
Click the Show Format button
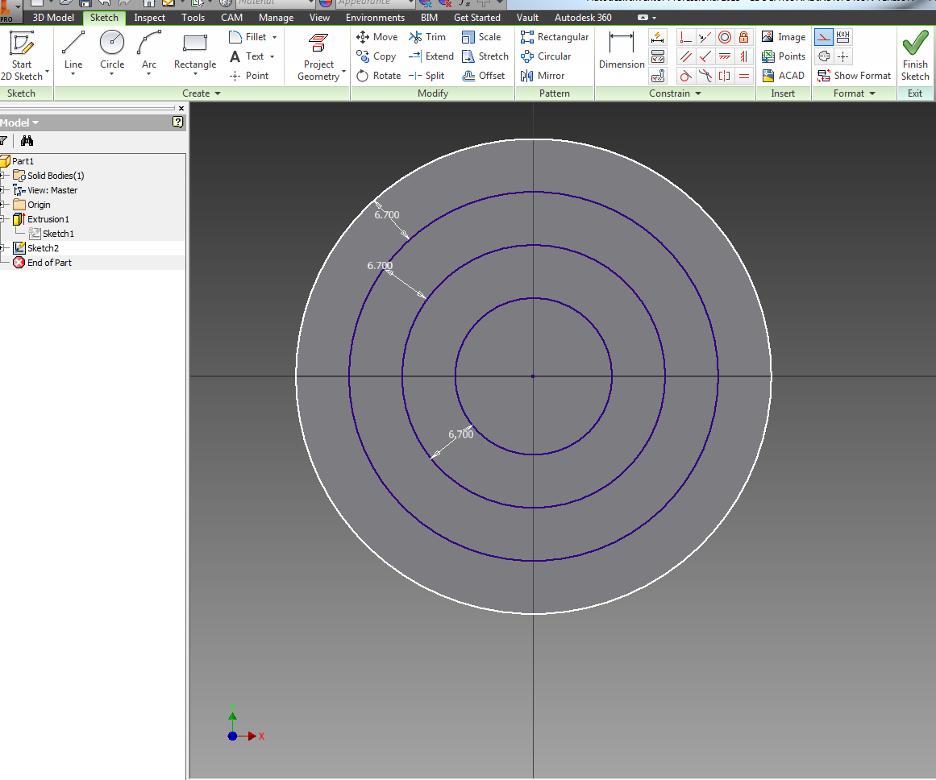coord(855,76)
